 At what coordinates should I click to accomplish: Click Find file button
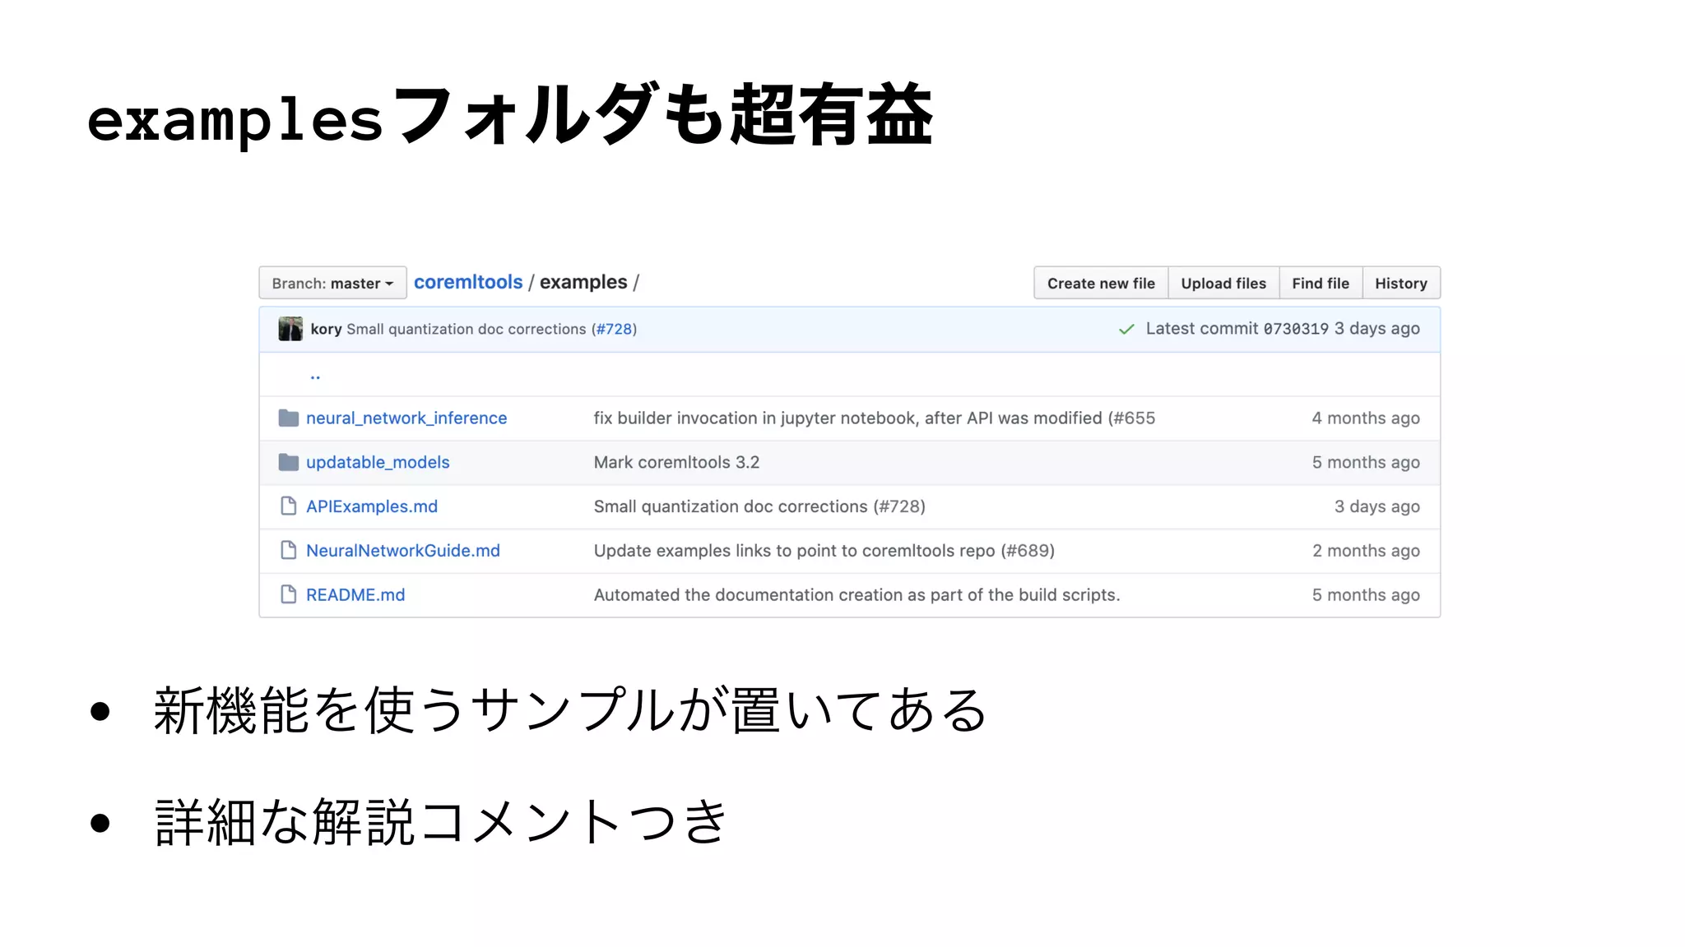1320,283
